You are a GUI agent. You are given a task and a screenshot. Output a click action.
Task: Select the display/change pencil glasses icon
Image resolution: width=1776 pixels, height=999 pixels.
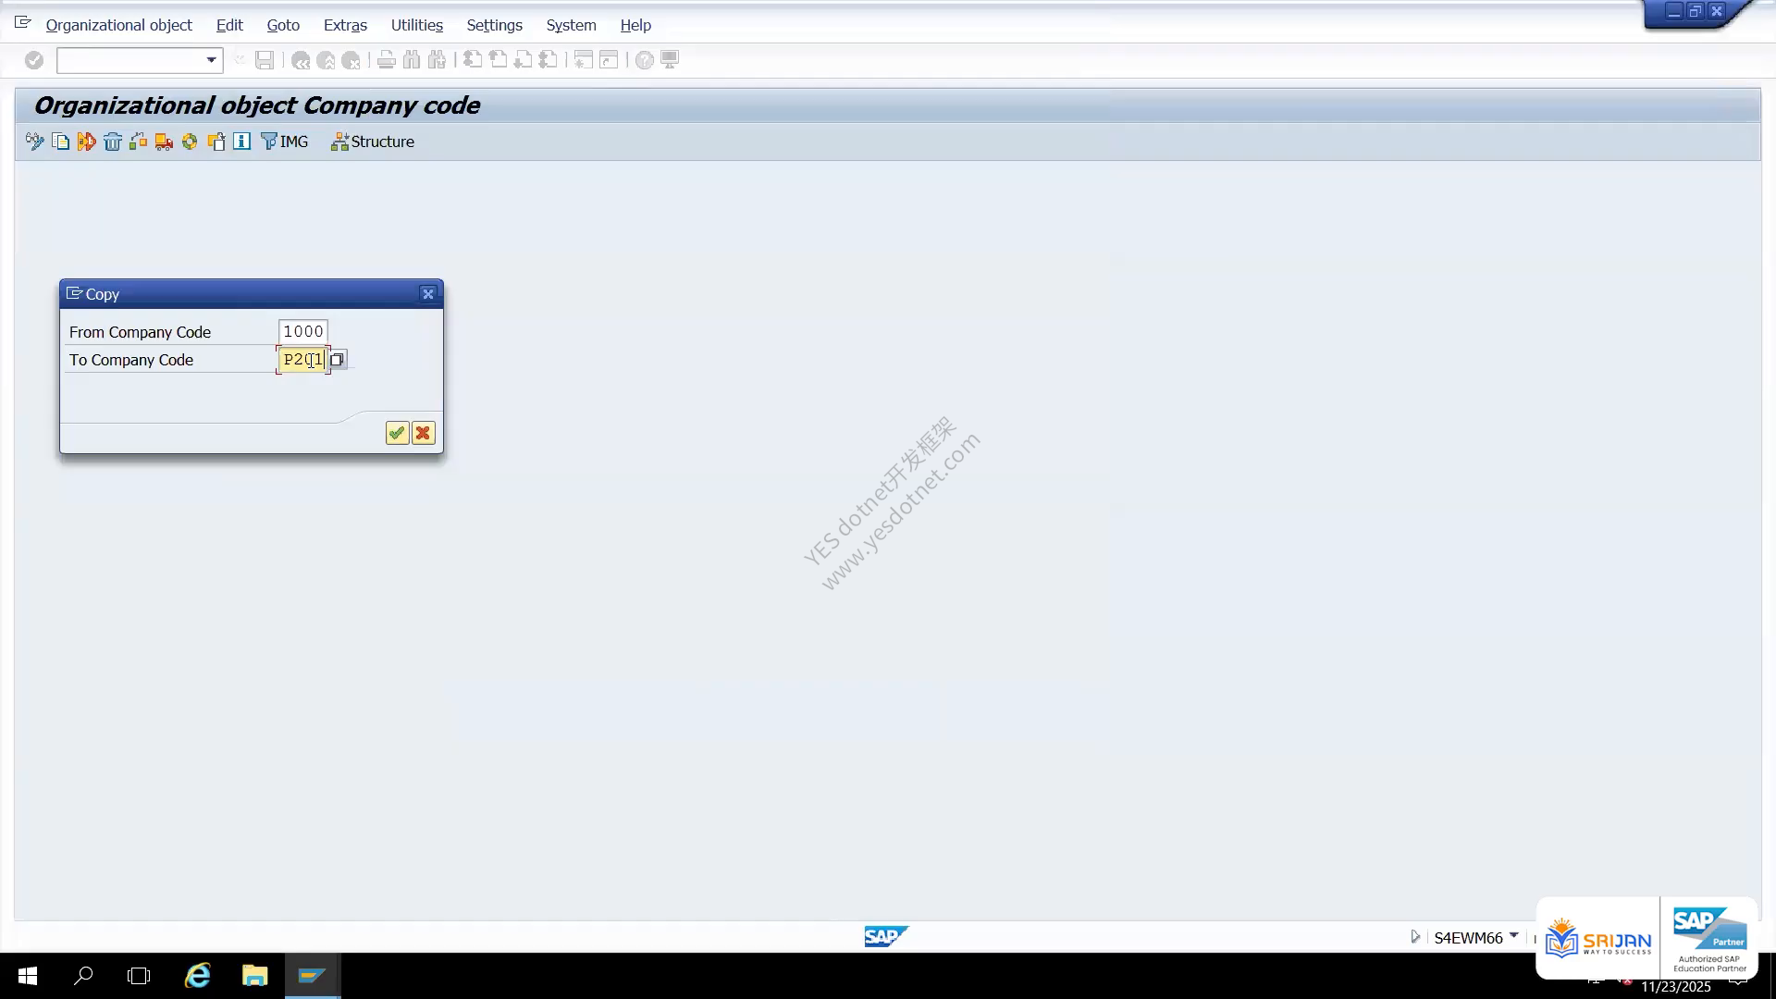[35, 142]
